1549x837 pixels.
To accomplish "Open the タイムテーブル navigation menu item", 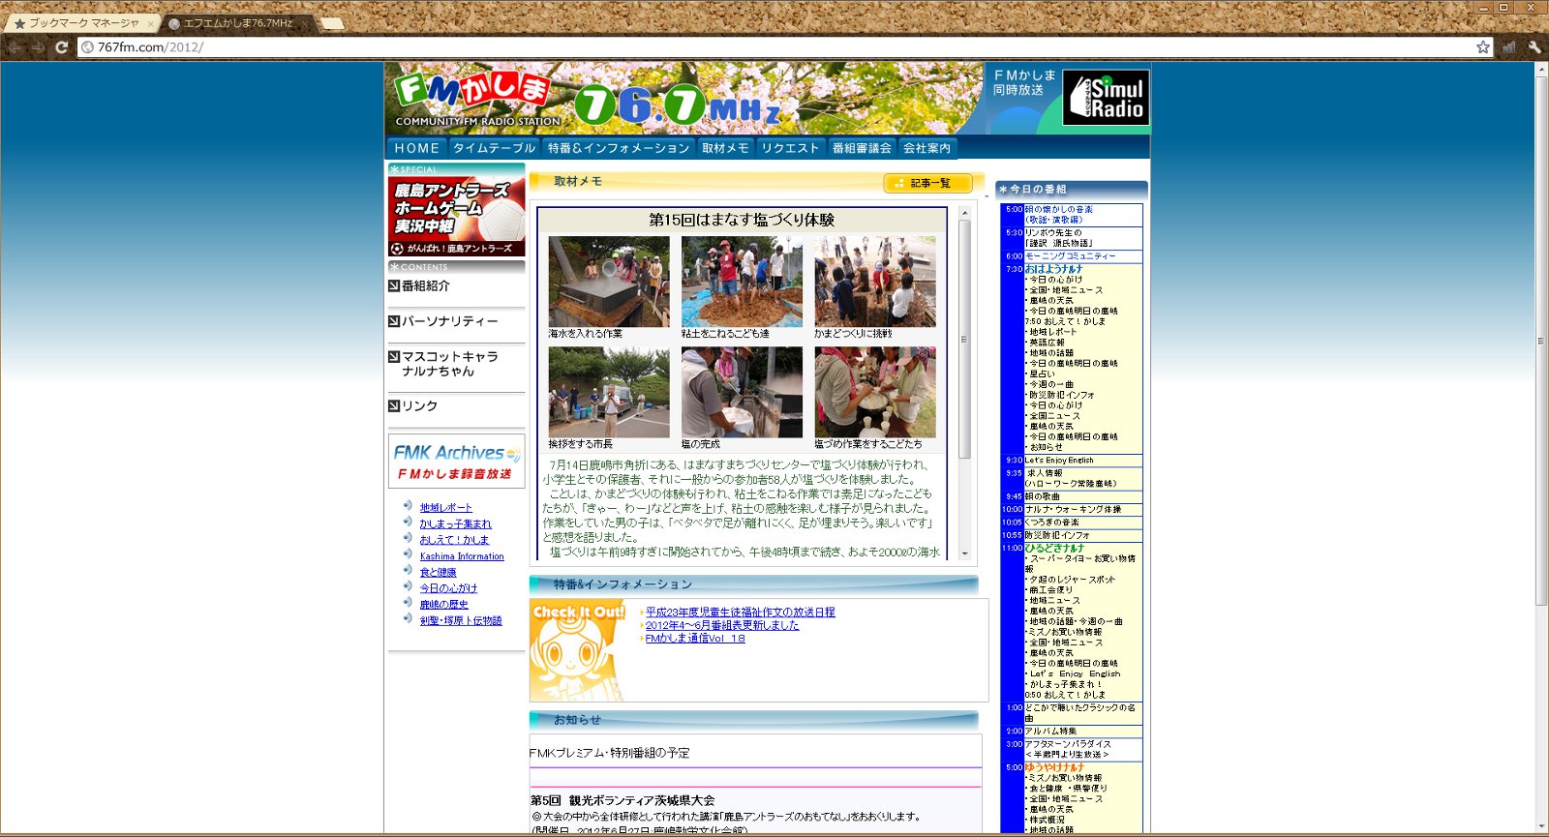I will click(x=494, y=148).
